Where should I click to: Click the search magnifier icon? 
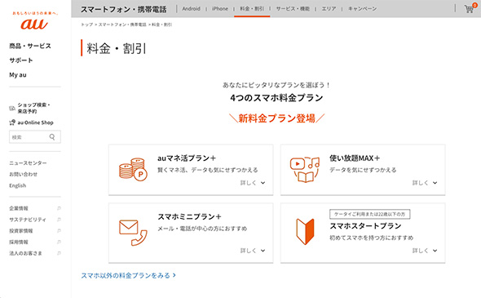[x=52, y=137]
